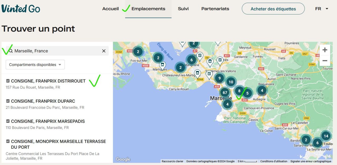Open Conditions d'utilisation map link
Screen dimensions: 337x165
274,161
